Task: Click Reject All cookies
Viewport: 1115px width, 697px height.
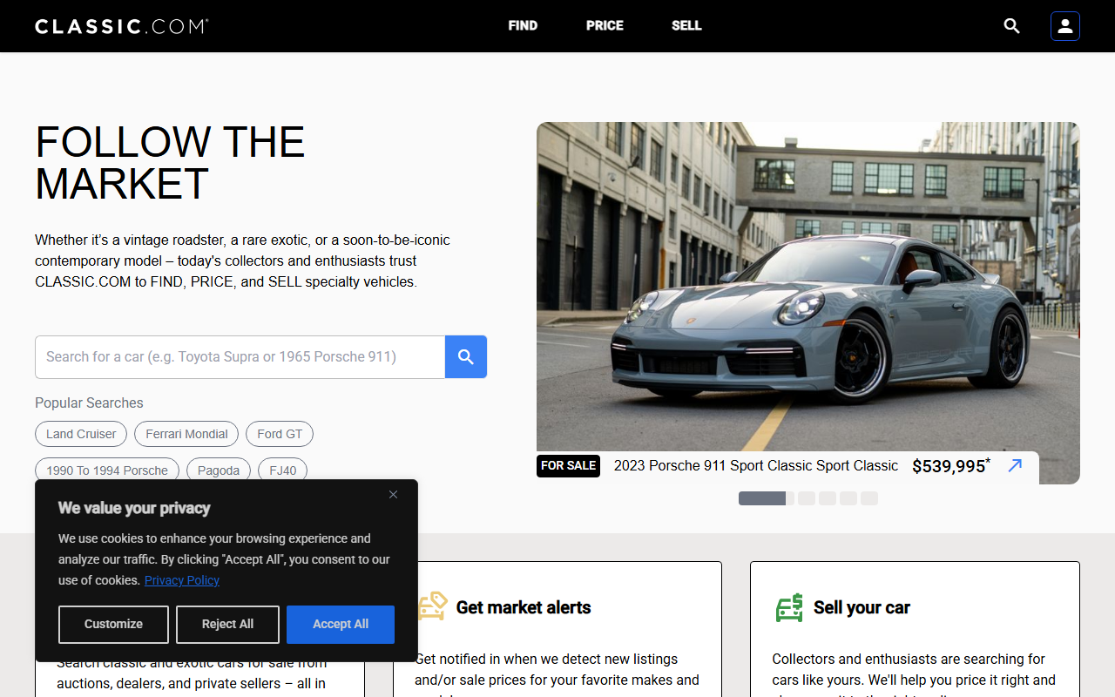Action: click(227, 625)
